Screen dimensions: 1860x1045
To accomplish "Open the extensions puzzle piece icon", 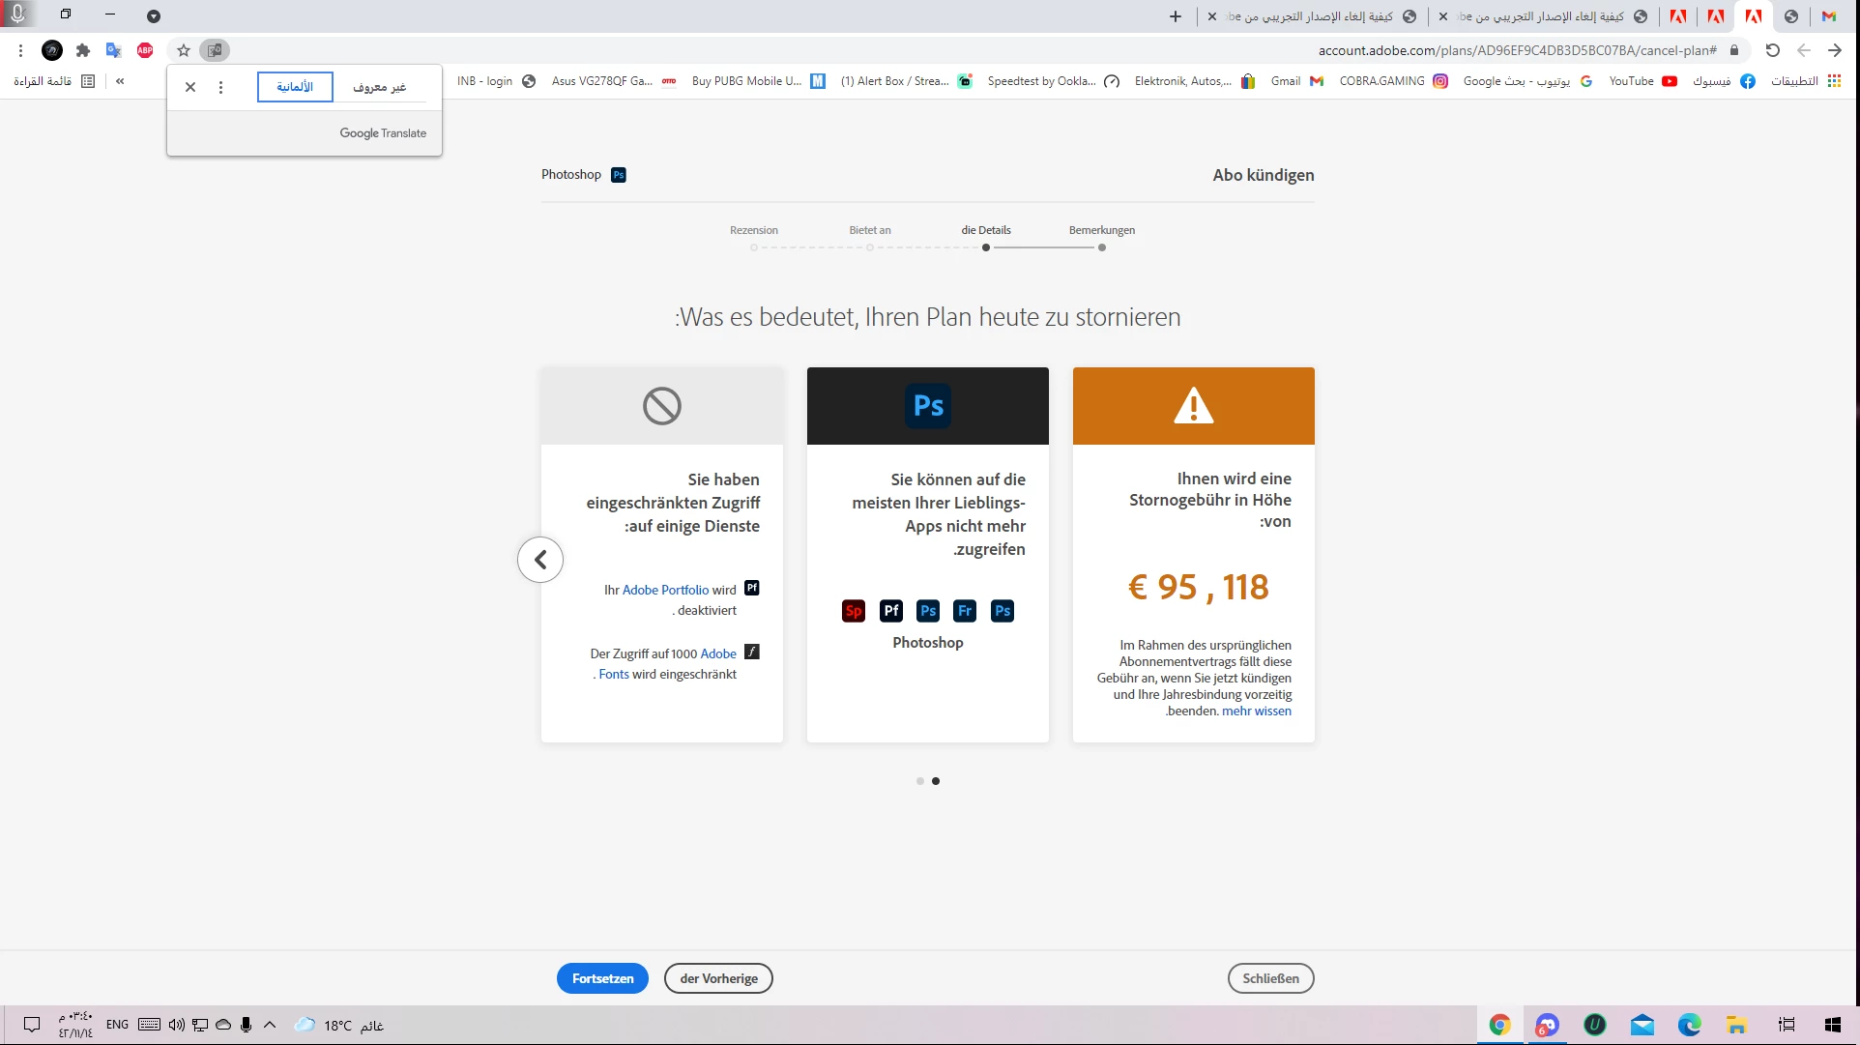I will [83, 50].
